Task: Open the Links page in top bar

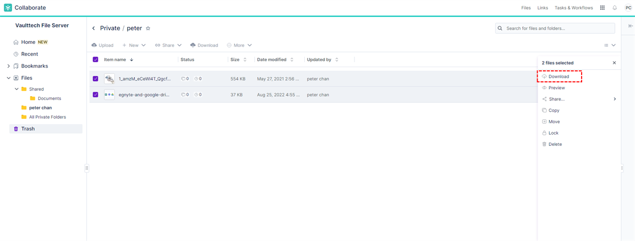Action: 542,8
